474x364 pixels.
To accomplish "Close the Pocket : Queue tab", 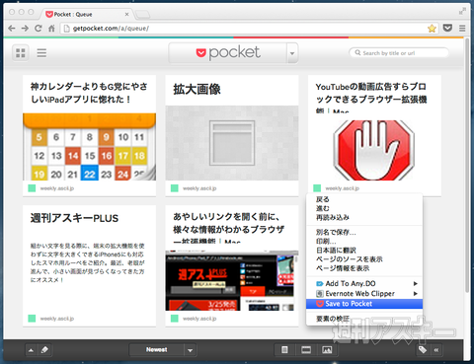I will (126, 15).
